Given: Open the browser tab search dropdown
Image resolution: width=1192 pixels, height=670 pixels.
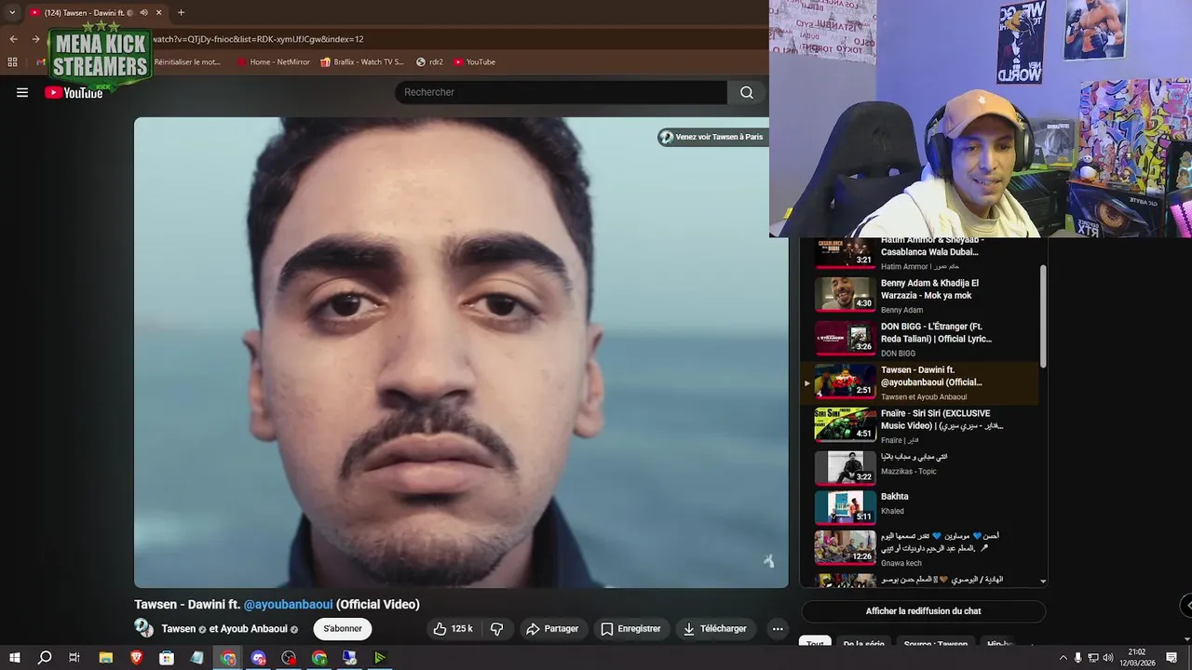Looking at the screenshot, I should tap(12, 12).
